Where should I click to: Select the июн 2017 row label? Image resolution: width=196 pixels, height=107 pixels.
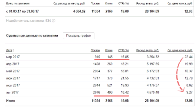tap(13, 78)
